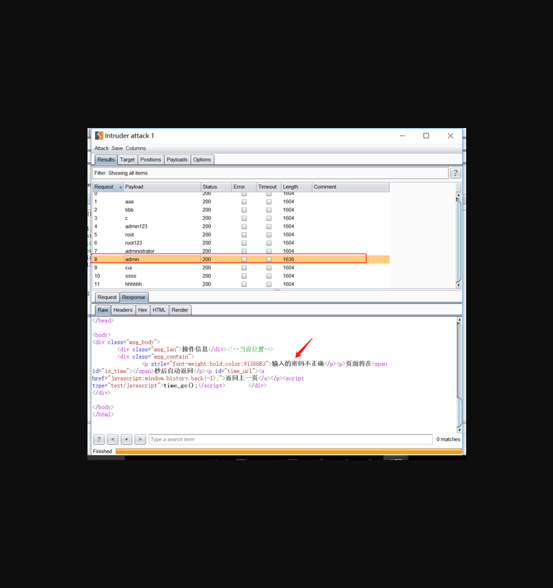Click the filter help question mark button
The height and width of the screenshot is (588, 553).
coord(455,173)
